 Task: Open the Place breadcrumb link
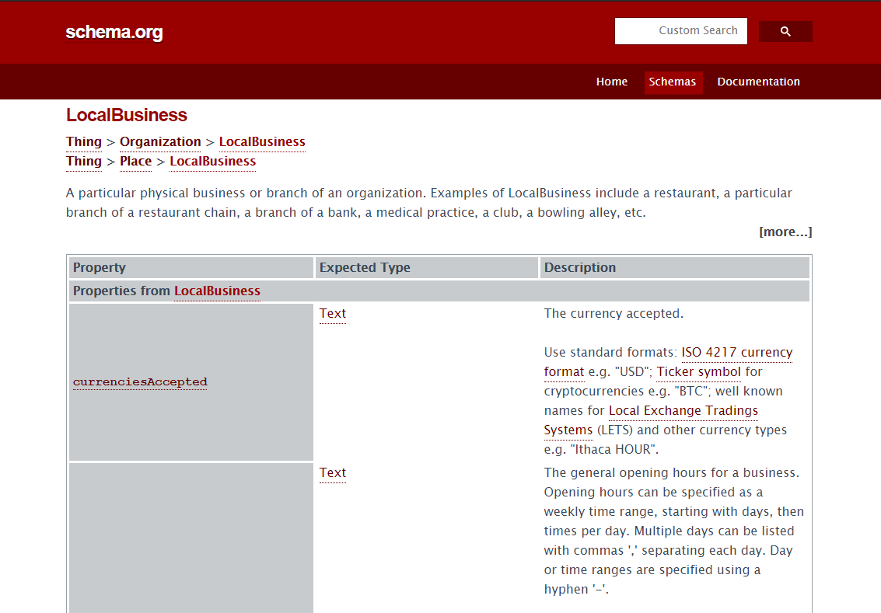pyautogui.click(x=135, y=162)
